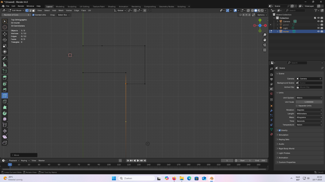Image resolution: width=325 pixels, height=182 pixels.
Task: Open the Mesh menu
Action: click(61, 11)
